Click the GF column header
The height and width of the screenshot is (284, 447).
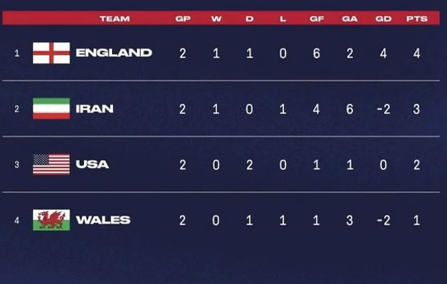(317, 19)
